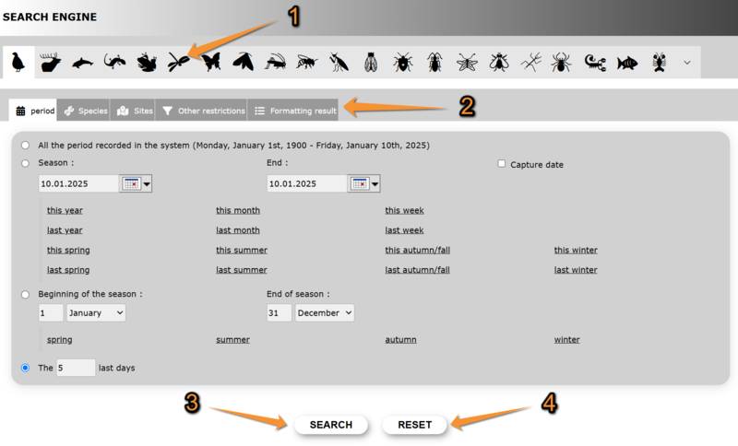Select the moth group icon
The image size is (738, 446).
tap(243, 62)
